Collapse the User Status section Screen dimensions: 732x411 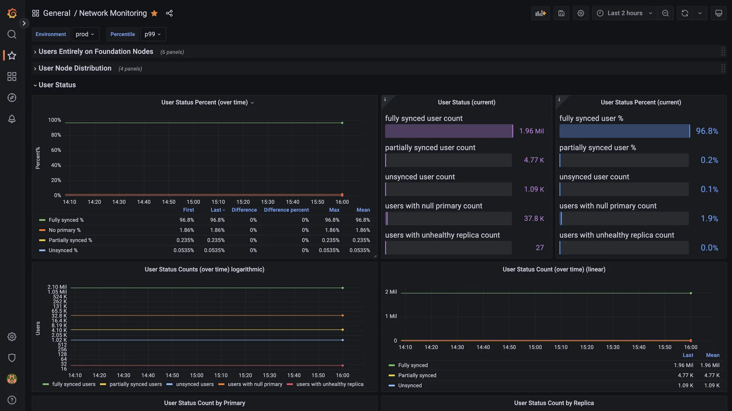(57, 85)
